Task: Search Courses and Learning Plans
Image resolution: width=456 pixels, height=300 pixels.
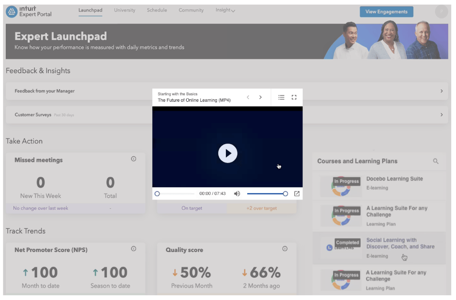Action: 435,161
